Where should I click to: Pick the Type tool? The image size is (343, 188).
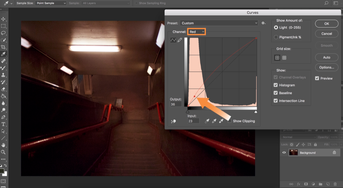3,124
